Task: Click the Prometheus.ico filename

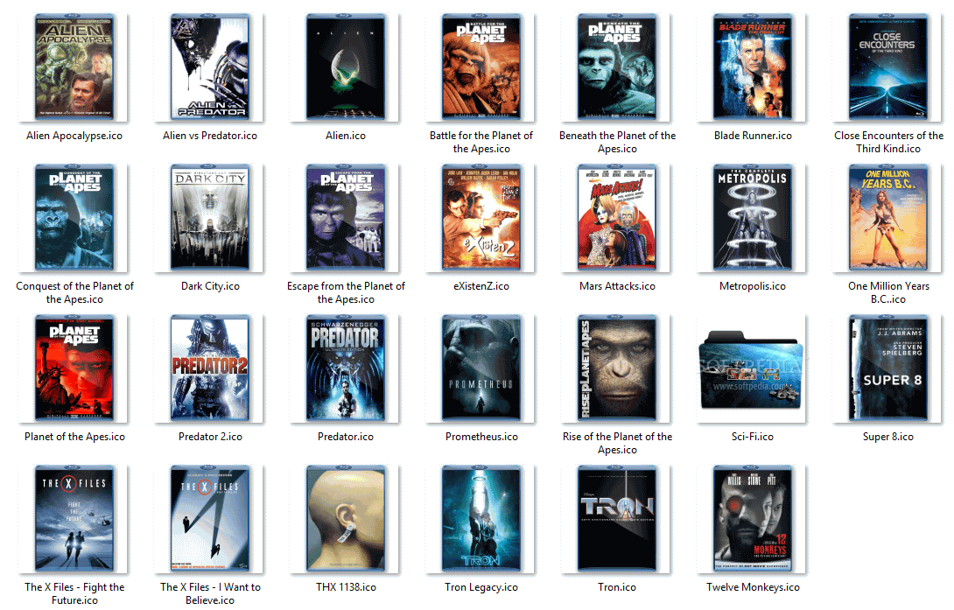Action: [x=481, y=437]
